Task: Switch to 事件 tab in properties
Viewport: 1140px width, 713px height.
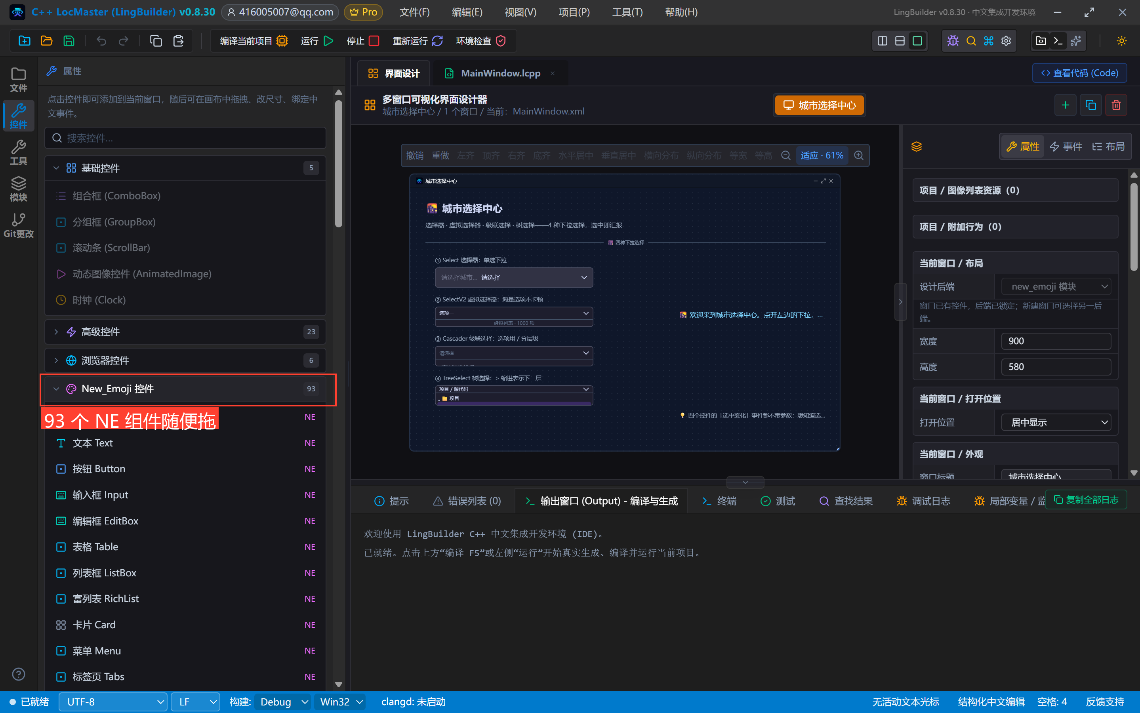Action: click(x=1066, y=147)
